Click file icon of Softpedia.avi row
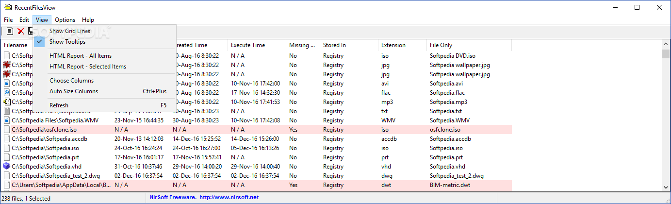 7,83
